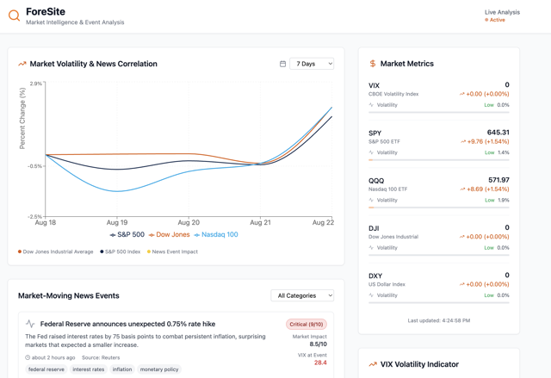Screen dimensions: 551x378
Task: Open the 7 Days time range dropdown
Action: click(312, 64)
